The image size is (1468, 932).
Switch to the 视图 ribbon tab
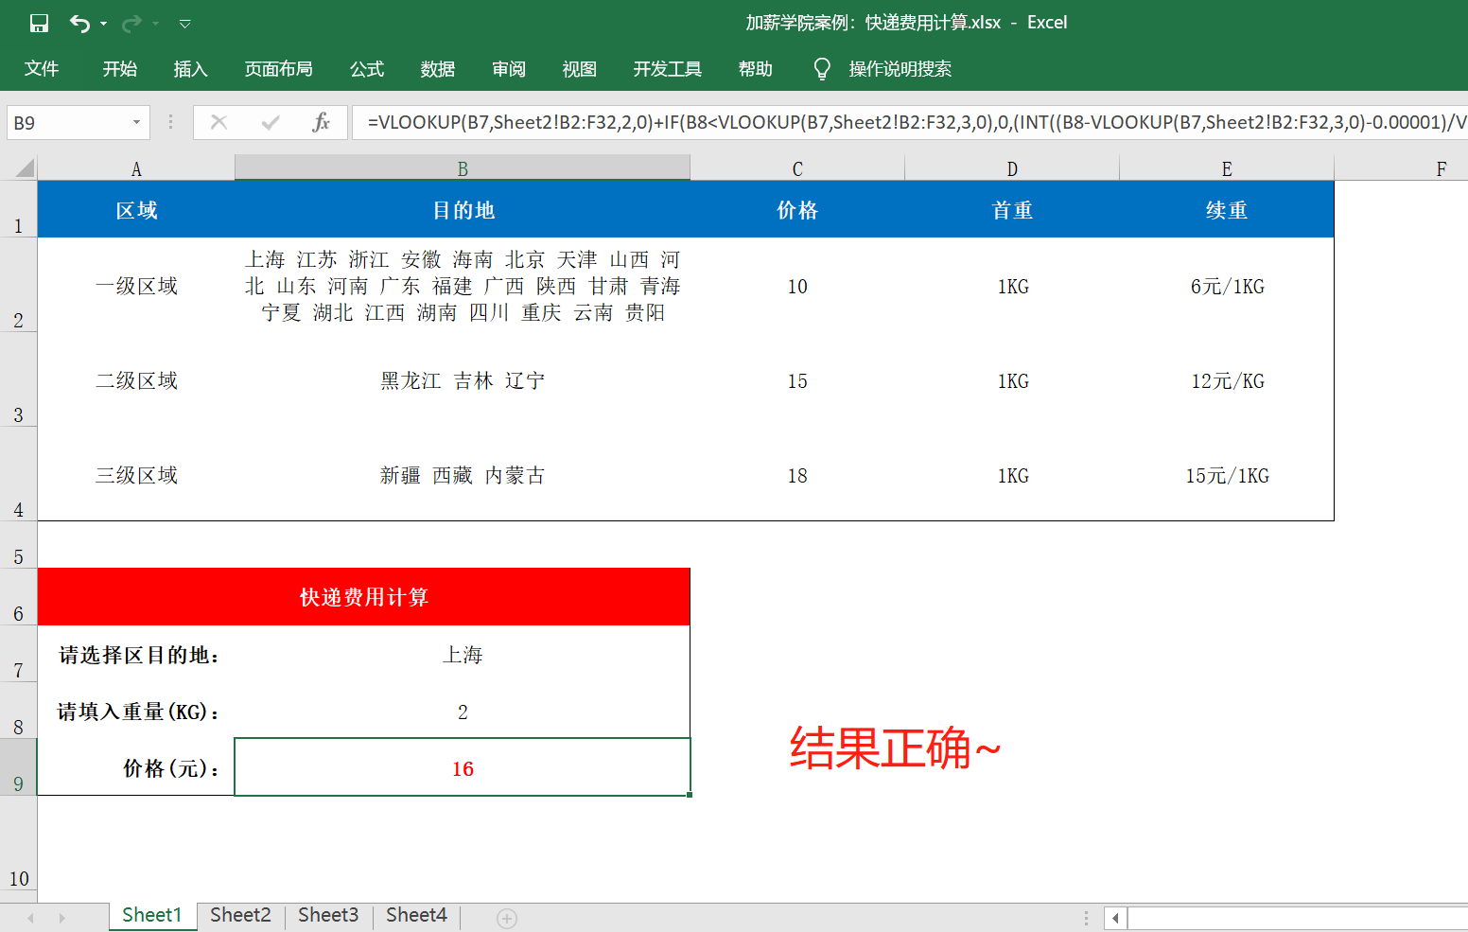click(580, 69)
